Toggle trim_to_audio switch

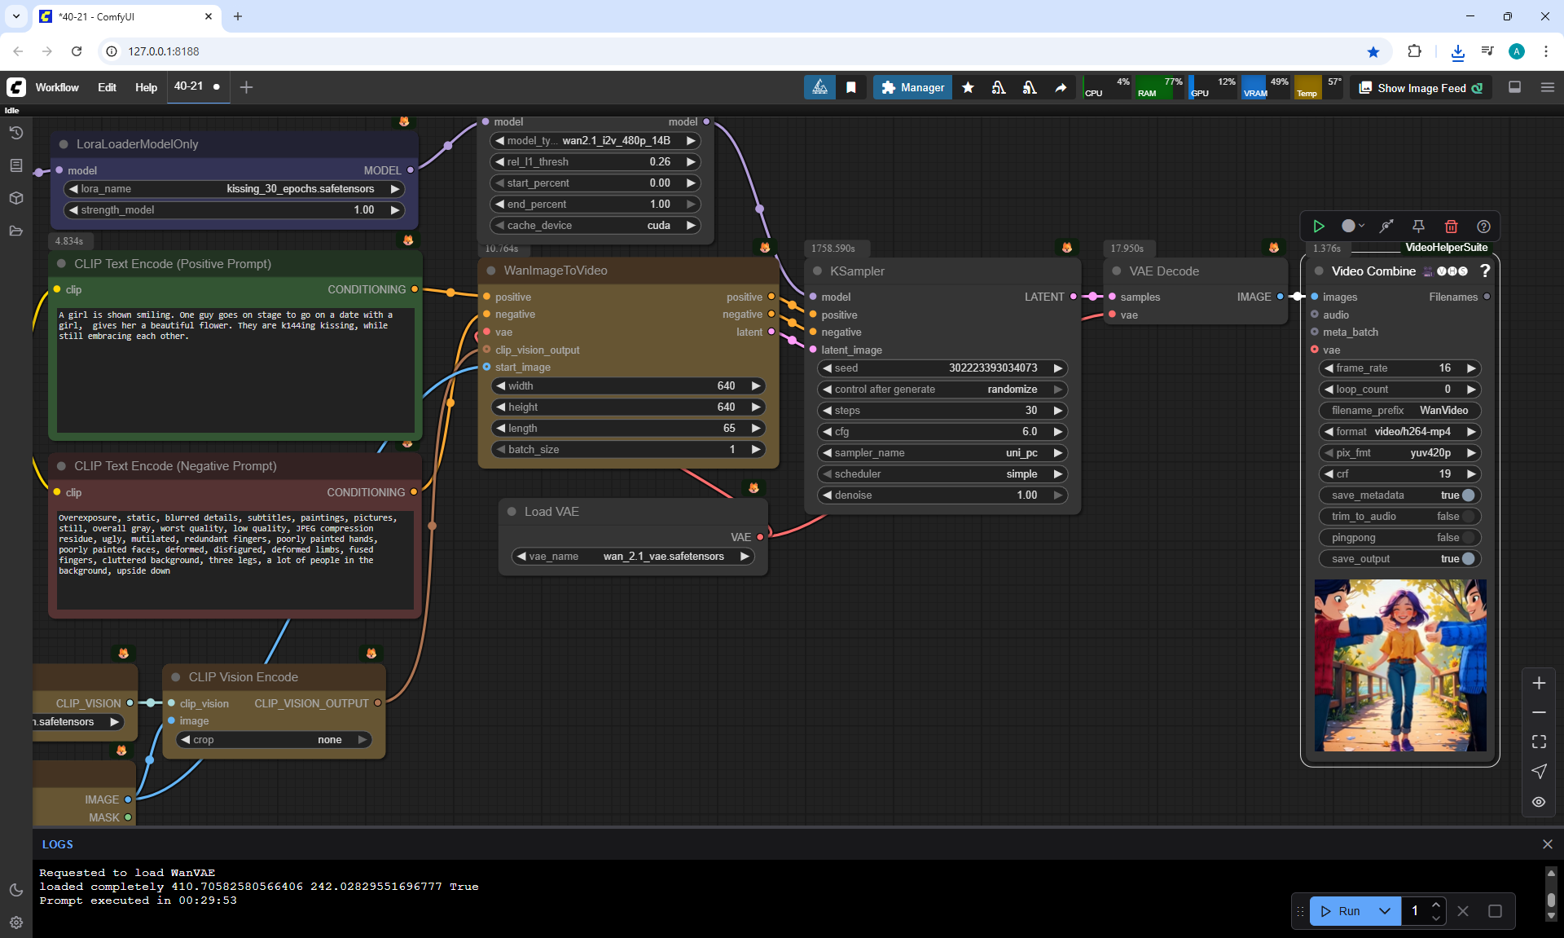[x=1468, y=517]
